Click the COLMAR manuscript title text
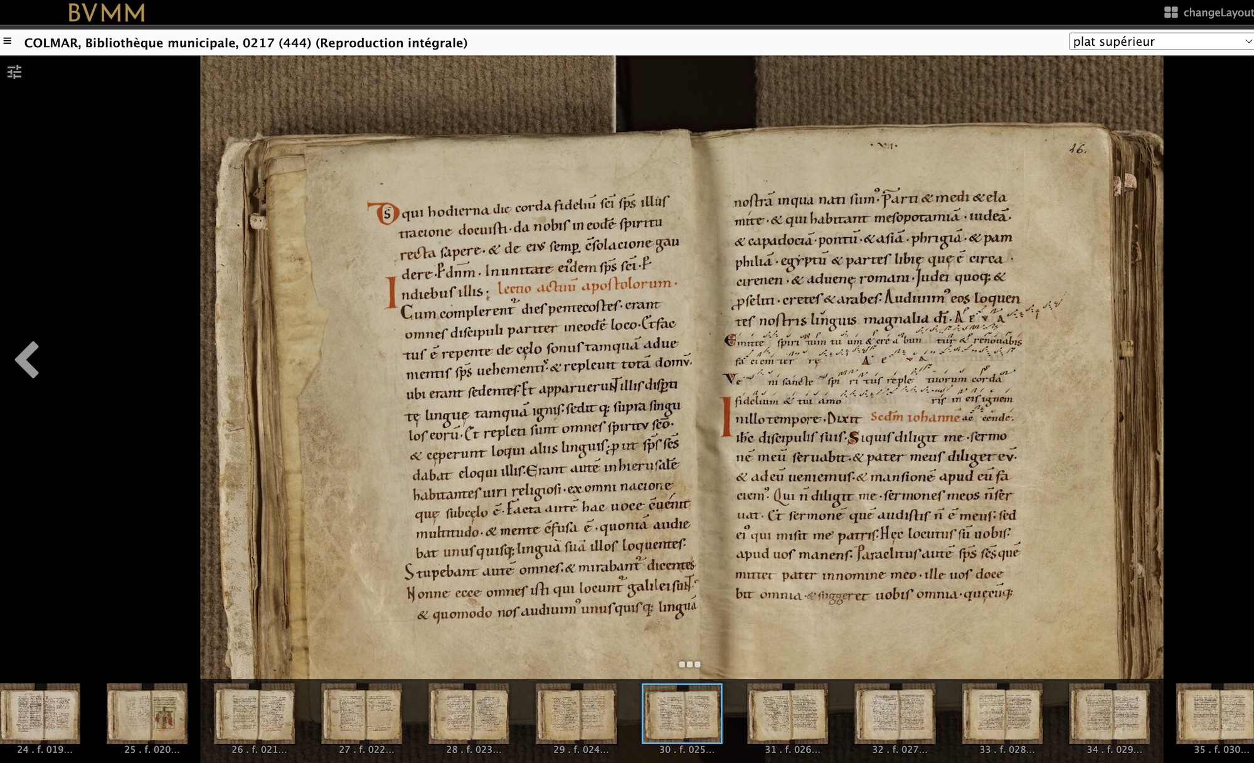1254x763 pixels. point(246,43)
